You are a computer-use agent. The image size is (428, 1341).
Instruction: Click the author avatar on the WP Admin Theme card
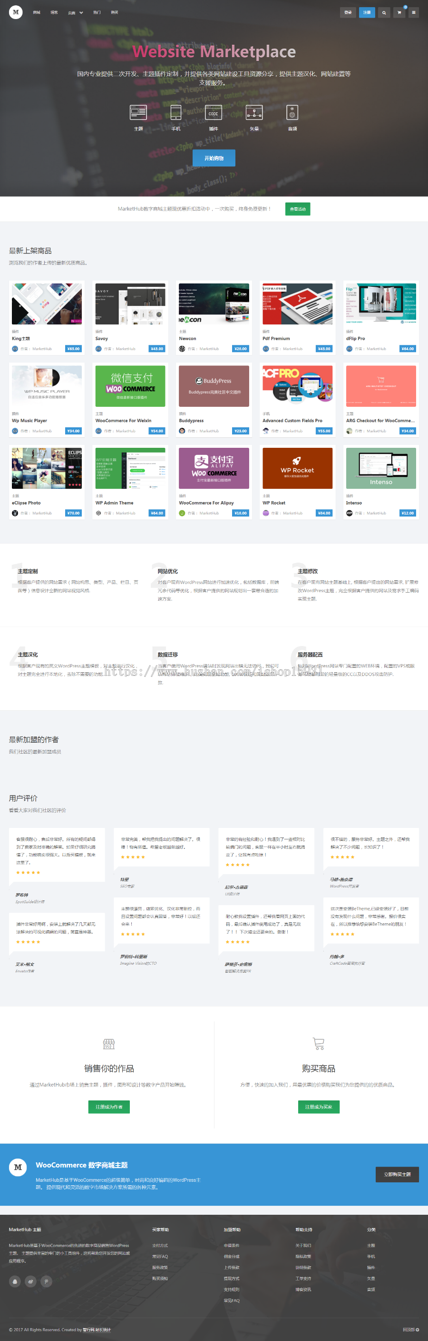pos(99,513)
